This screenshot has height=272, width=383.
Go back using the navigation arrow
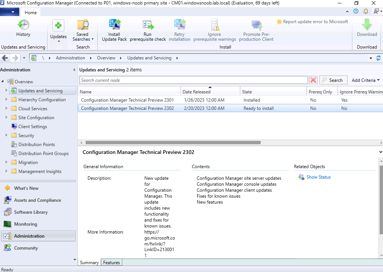[5, 58]
